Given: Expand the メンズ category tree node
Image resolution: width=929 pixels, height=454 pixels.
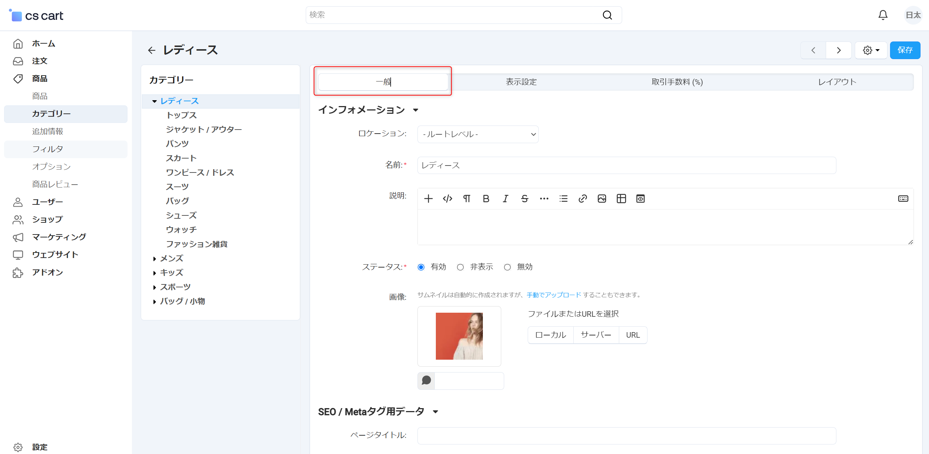Looking at the screenshot, I should point(154,259).
